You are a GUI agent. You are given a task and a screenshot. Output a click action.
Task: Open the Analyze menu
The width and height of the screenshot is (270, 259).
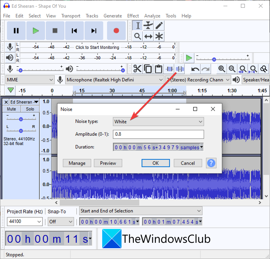tap(152, 16)
